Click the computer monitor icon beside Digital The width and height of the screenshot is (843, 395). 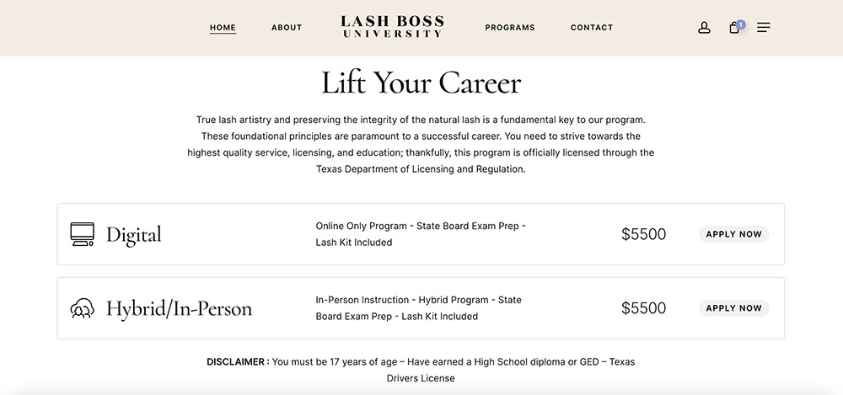(x=82, y=234)
